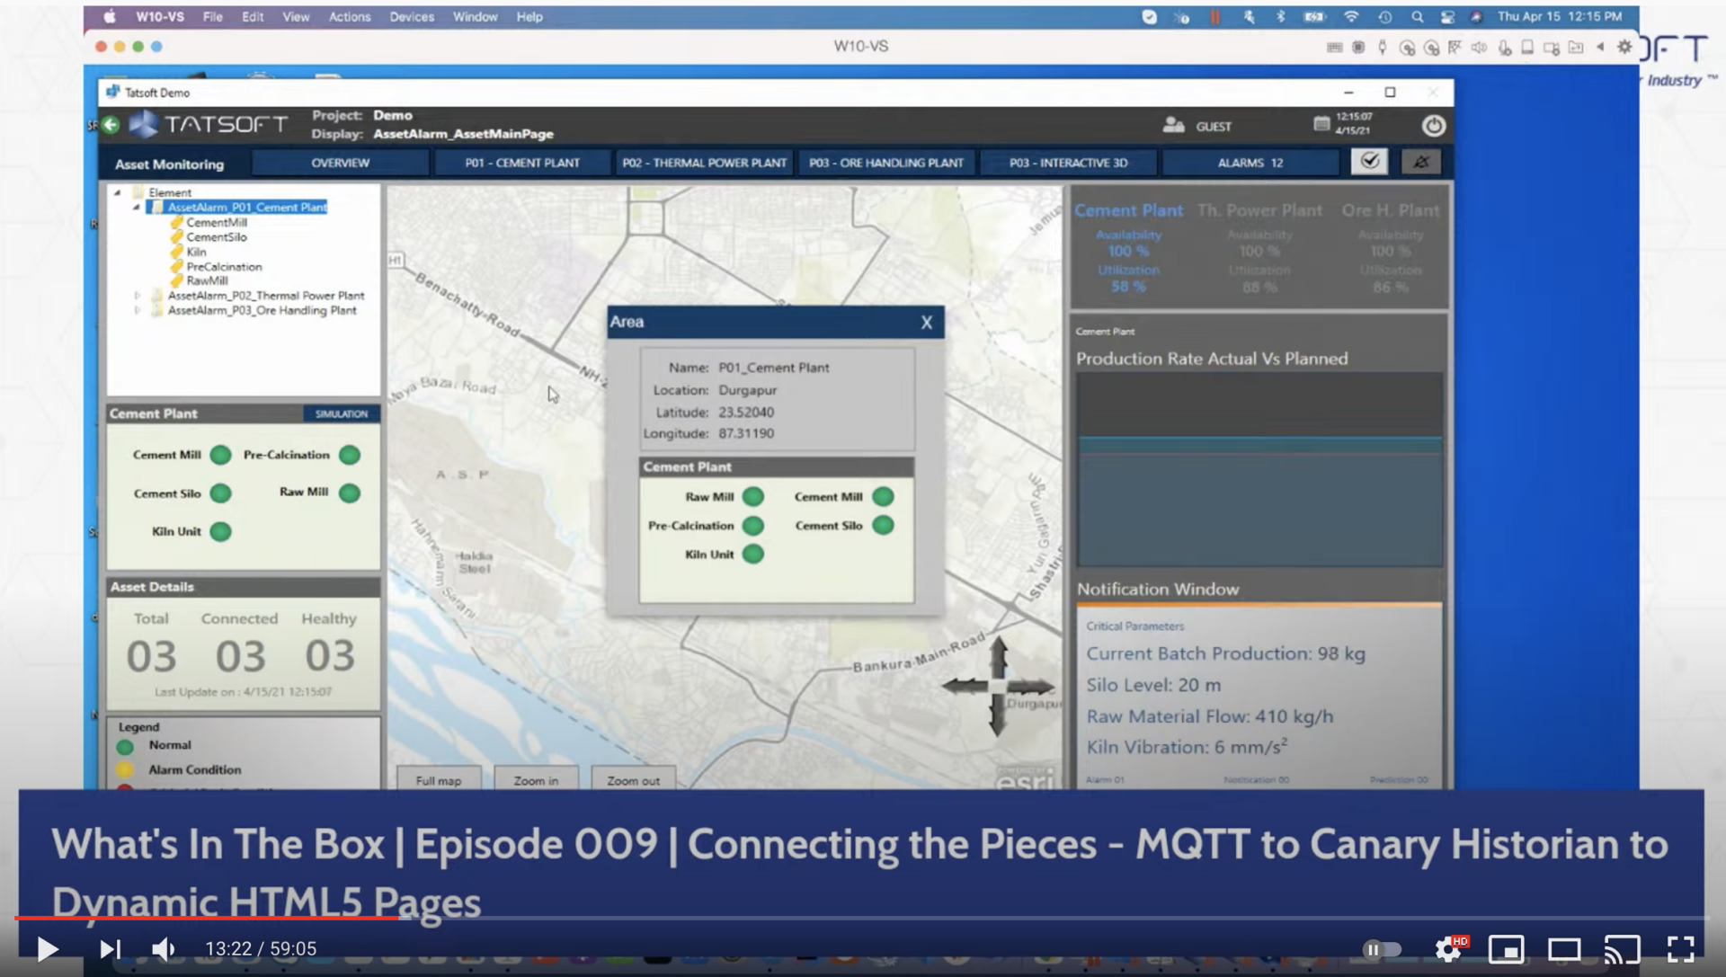
Task: Click Cement Silo status indicator in Area popup
Action: [x=883, y=526]
